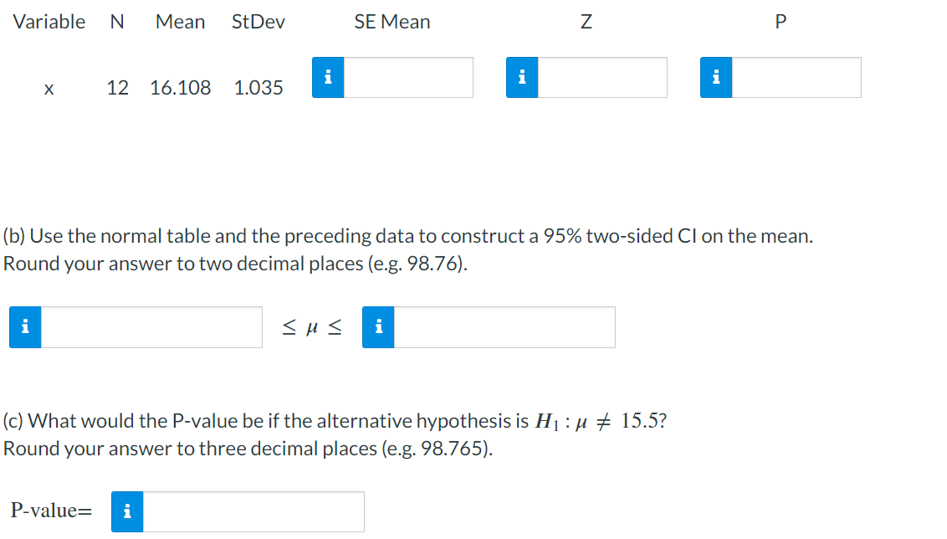The width and height of the screenshot is (947, 539).
Task: Select the lower confidence bound input box
Action: point(151,327)
